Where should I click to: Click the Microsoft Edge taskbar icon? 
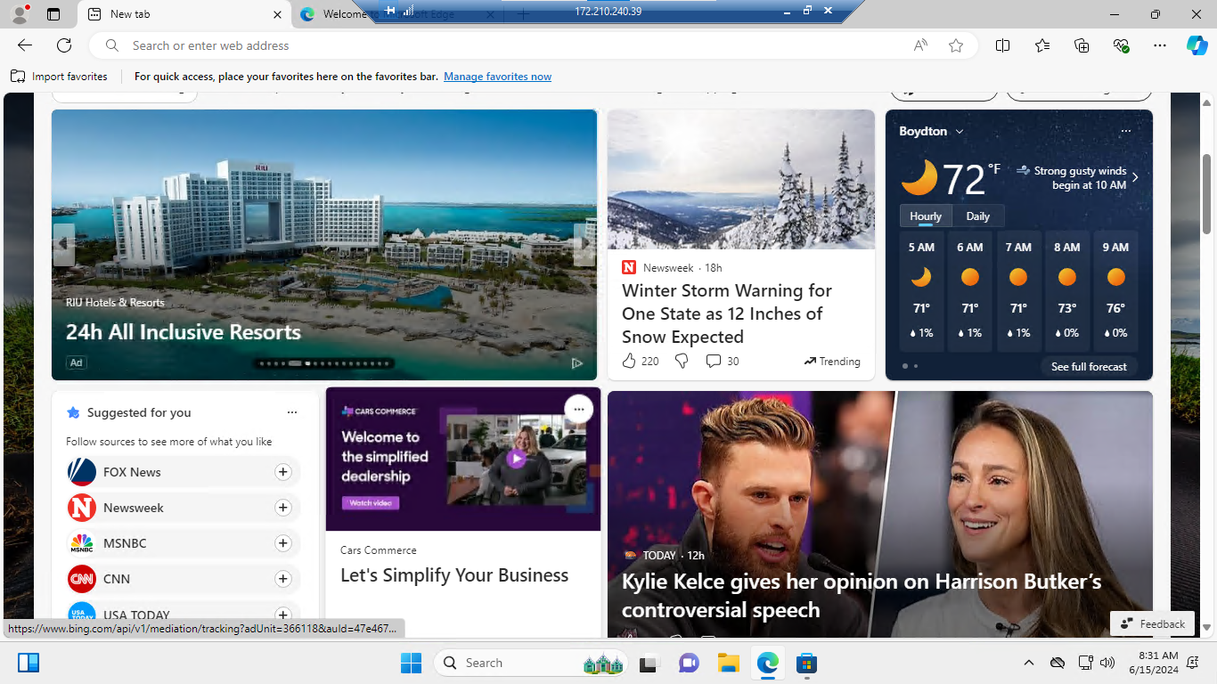click(768, 663)
